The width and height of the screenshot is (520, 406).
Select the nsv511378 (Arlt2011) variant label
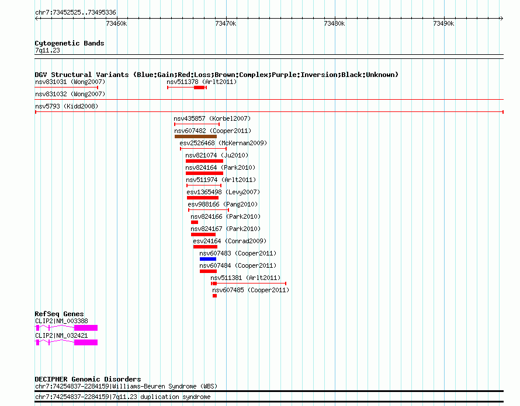point(202,82)
